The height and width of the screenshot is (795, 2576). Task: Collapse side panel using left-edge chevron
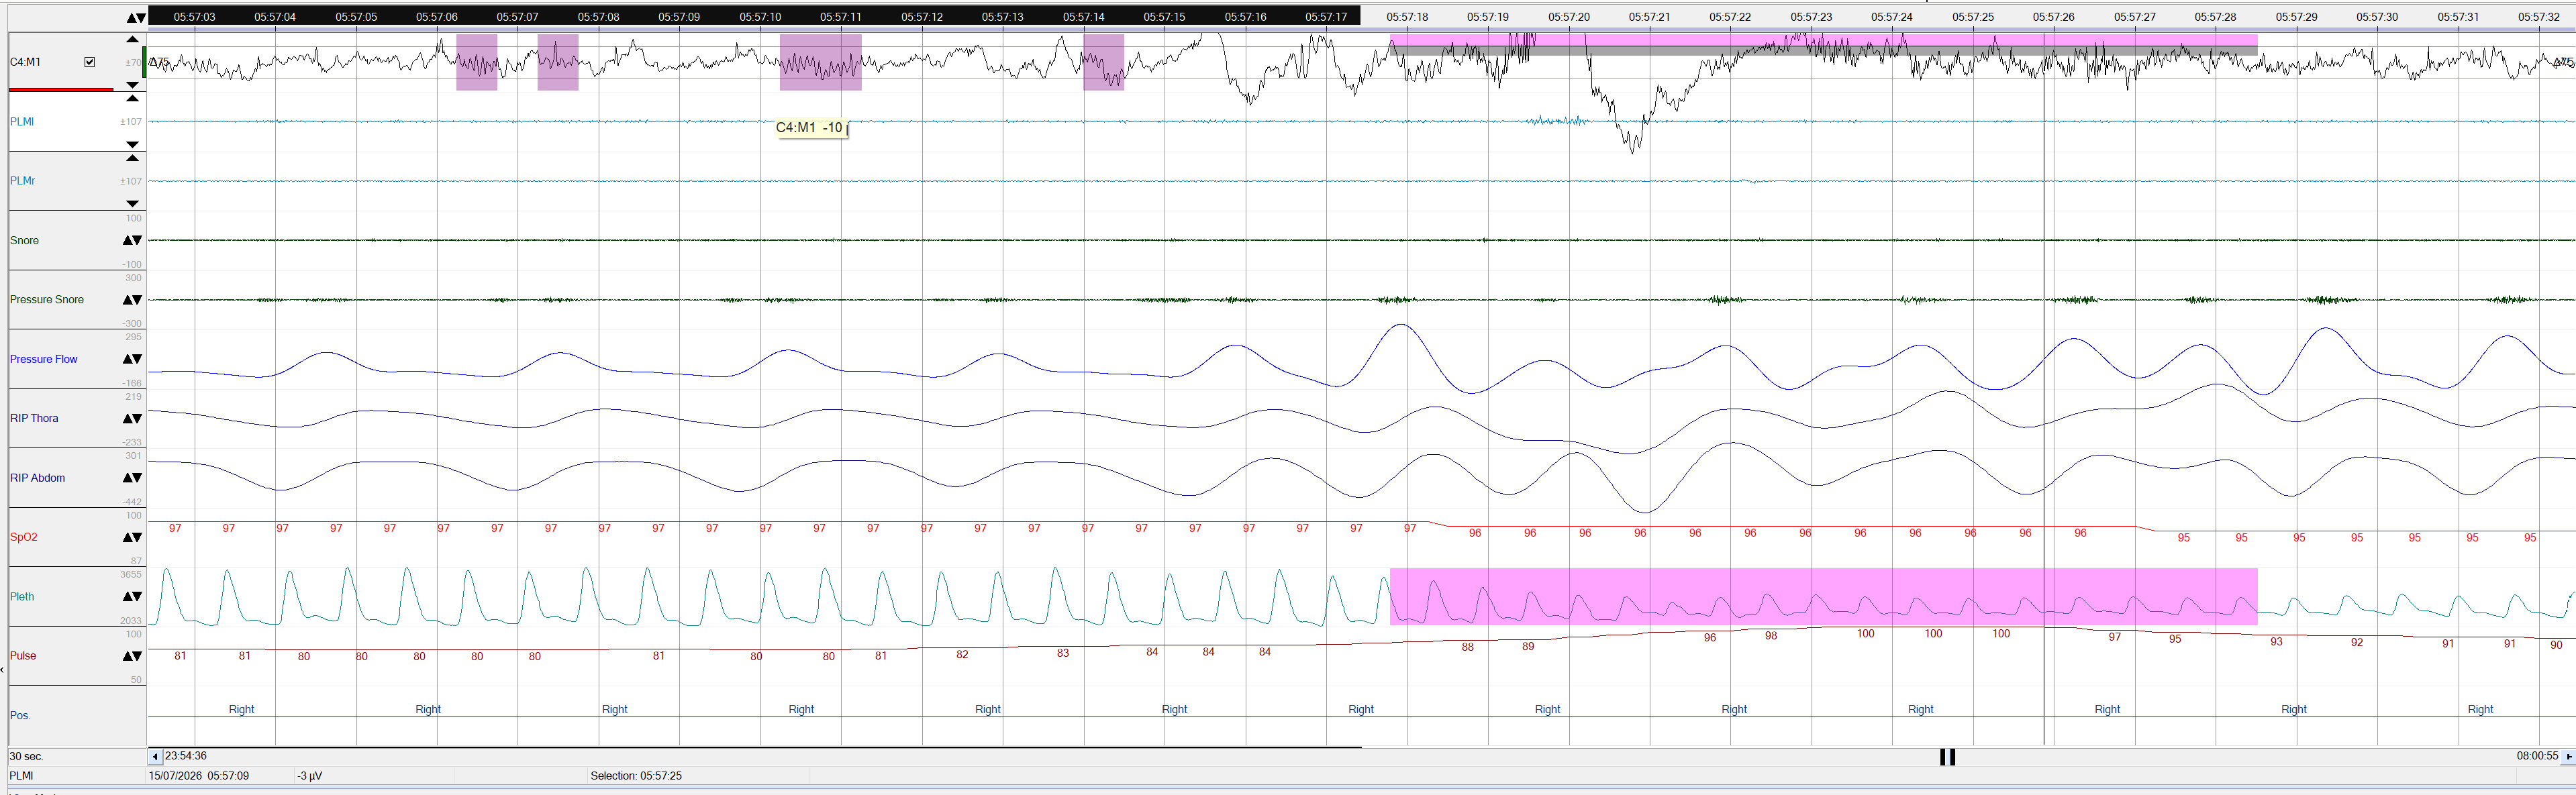pyautogui.click(x=3, y=670)
